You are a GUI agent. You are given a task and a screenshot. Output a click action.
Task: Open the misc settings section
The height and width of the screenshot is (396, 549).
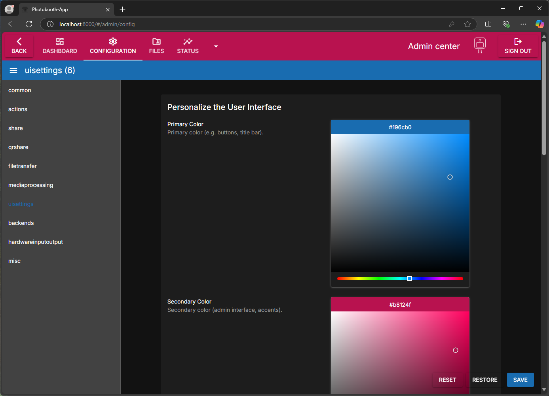61,261
